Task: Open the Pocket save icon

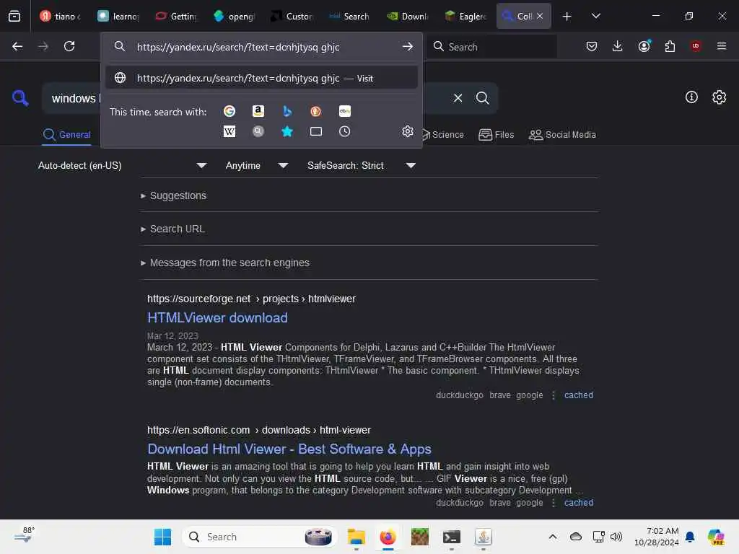Action: (592, 46)
